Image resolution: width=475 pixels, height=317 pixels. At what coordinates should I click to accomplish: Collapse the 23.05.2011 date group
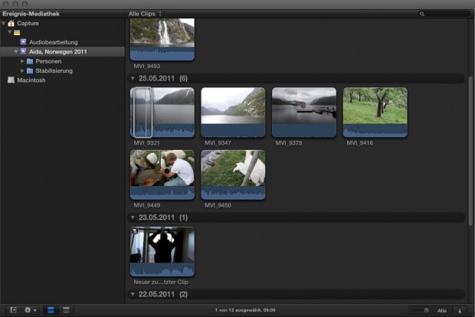click(x=133, y=217)
